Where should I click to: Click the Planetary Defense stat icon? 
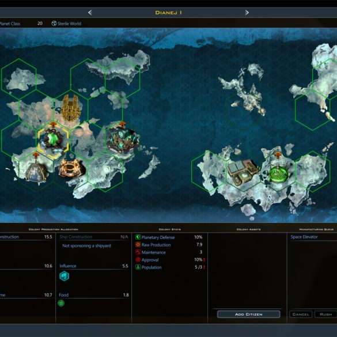click(x=138, y=237)
